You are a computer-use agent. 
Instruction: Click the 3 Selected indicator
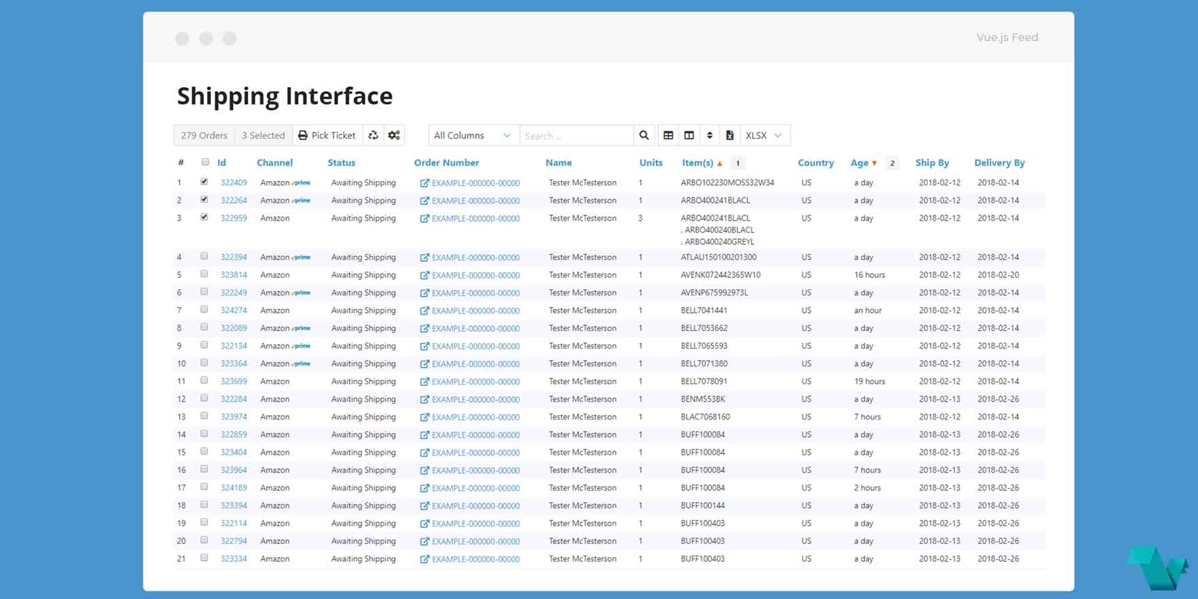[263, 135]
